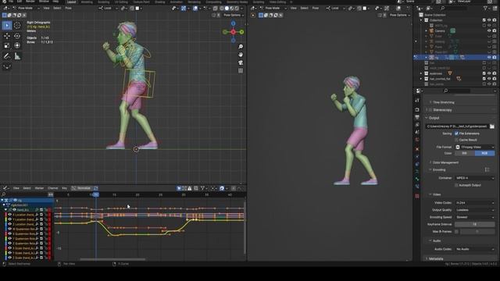Select the Move tool in left viewport
The image size is (500, 281).
[7, 36]
